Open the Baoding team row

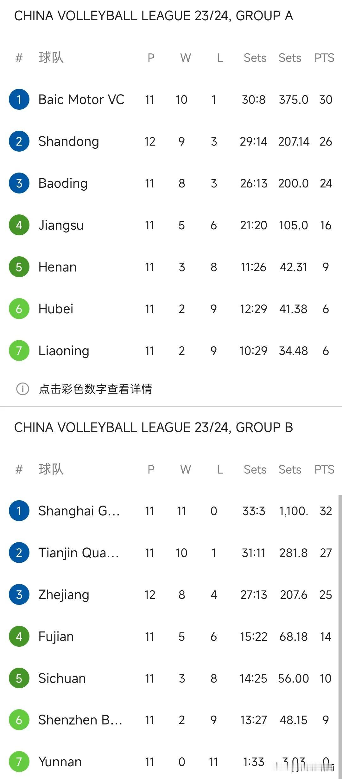pos(171,183)
